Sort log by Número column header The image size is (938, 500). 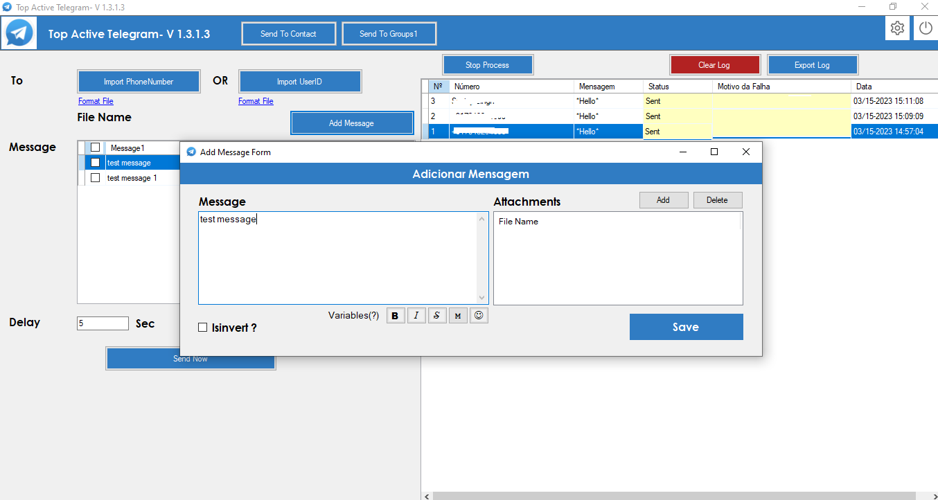pyautogui.click(x=511, y=87)
